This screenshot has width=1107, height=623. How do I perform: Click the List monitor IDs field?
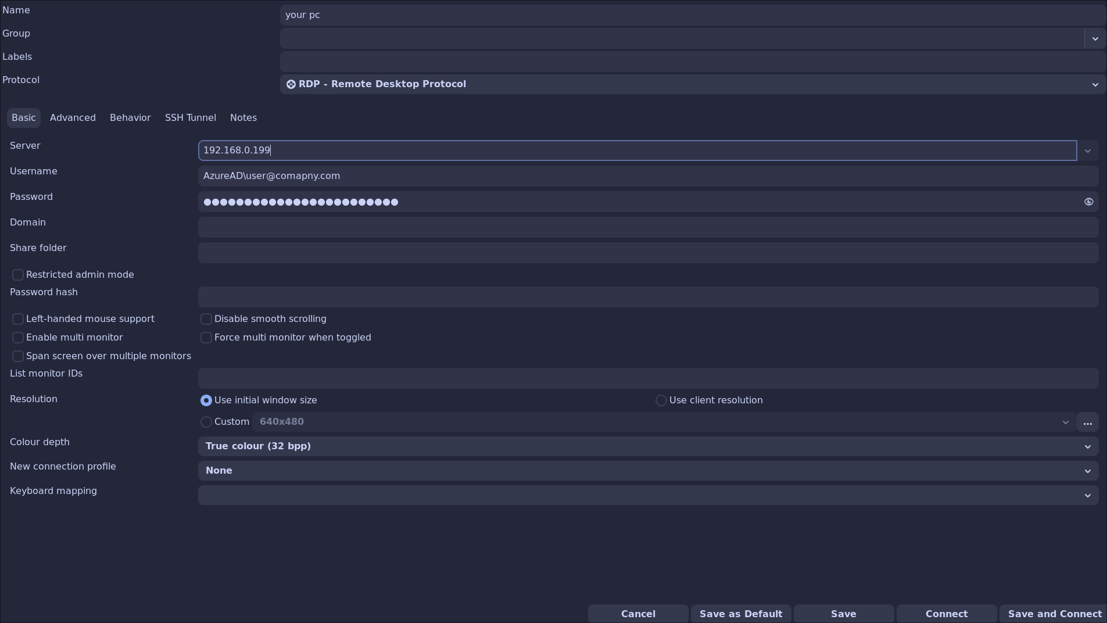pyautogui.click(x=648, y=378)
